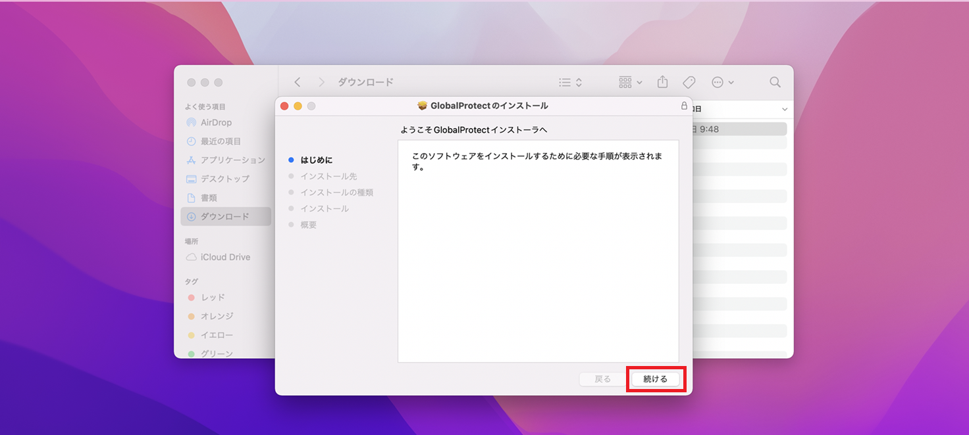Image resolution: width=969 pixels, height=435 pixels.
Task: Click the GlobalProtect package icon in title
Action: pyautogui.click(x=423, y=106)
